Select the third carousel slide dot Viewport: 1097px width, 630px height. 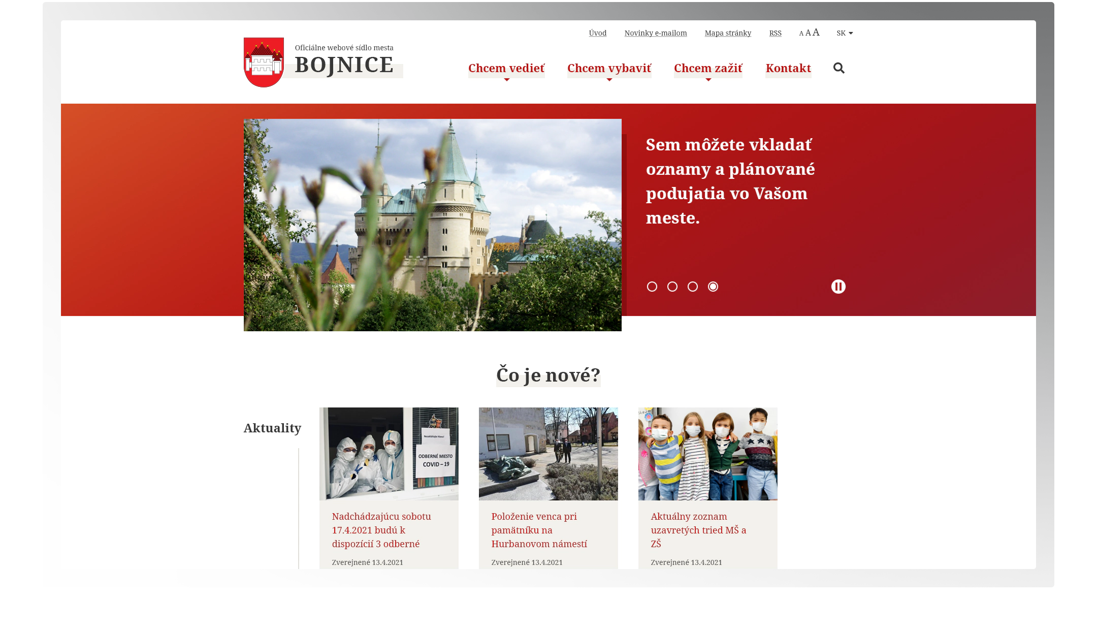coord(693,287)
